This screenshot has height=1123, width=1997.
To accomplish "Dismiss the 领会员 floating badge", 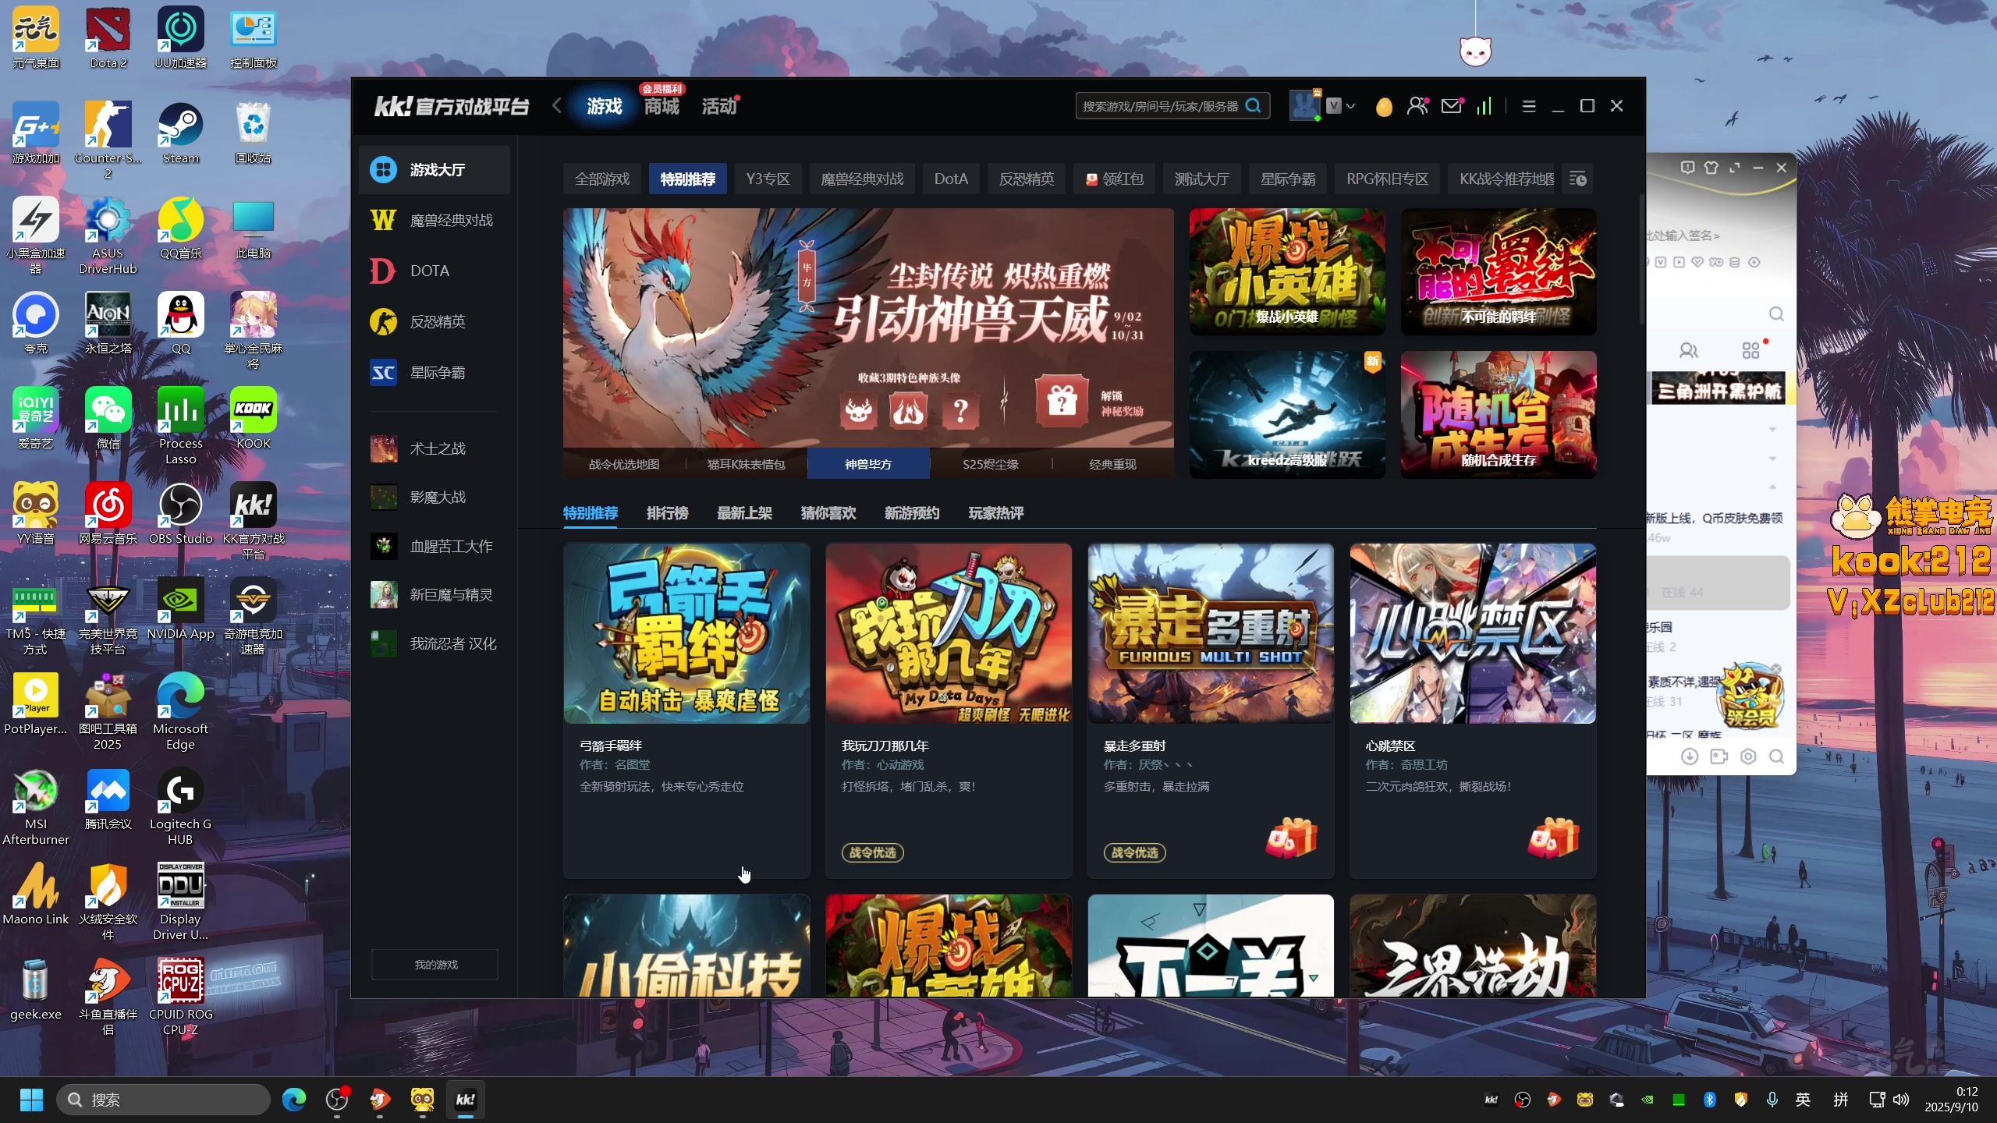I will click(1776, 669).
